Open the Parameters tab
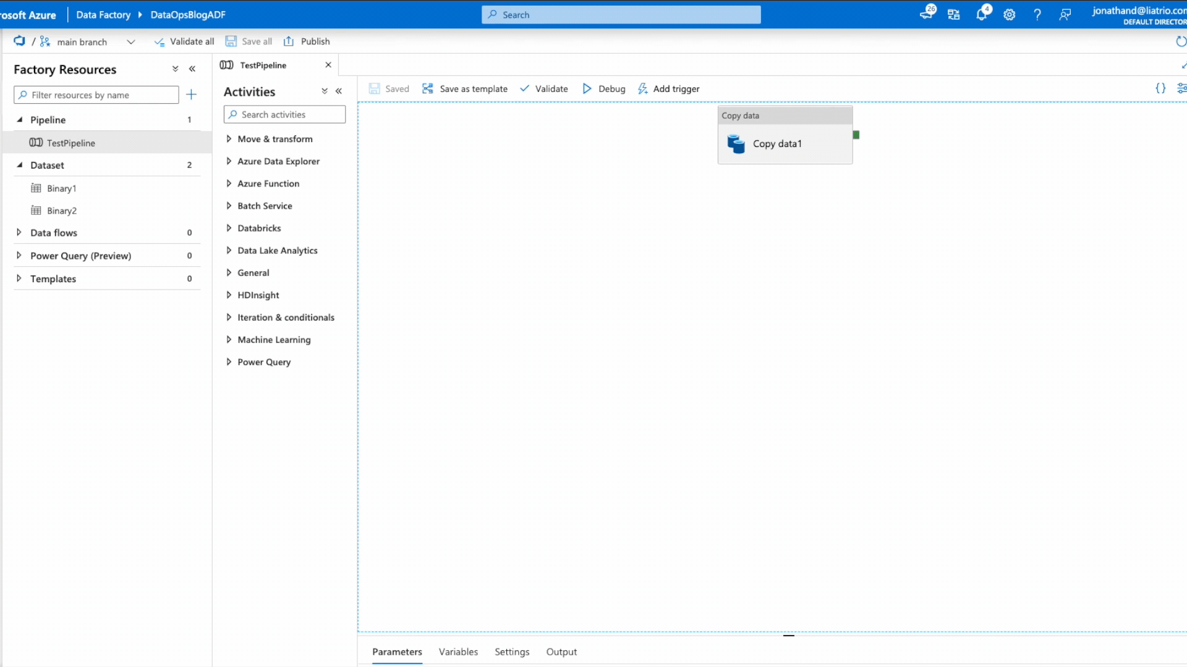 pos(397,652)
